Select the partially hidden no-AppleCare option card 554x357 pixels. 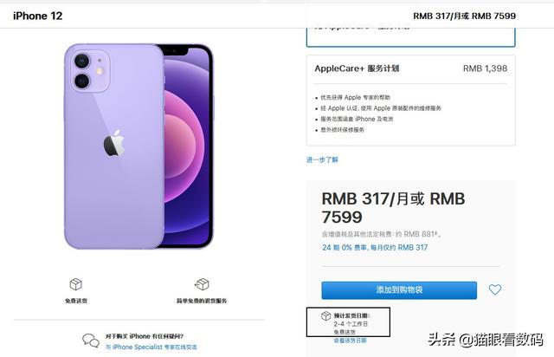410,37
